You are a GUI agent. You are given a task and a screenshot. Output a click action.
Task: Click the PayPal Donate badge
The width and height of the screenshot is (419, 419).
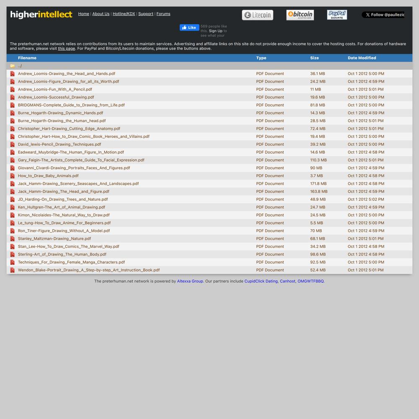(x=337, y=15)
